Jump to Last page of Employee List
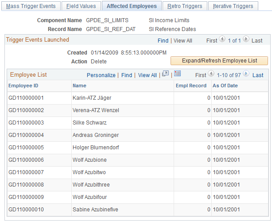Screen dimensions: 272x222 tap(258, 75)
